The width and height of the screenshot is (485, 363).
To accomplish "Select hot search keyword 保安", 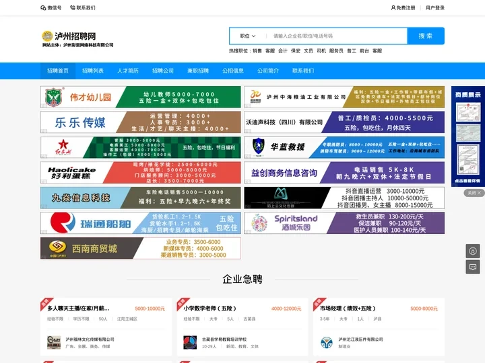I will [x=296, y=51].
